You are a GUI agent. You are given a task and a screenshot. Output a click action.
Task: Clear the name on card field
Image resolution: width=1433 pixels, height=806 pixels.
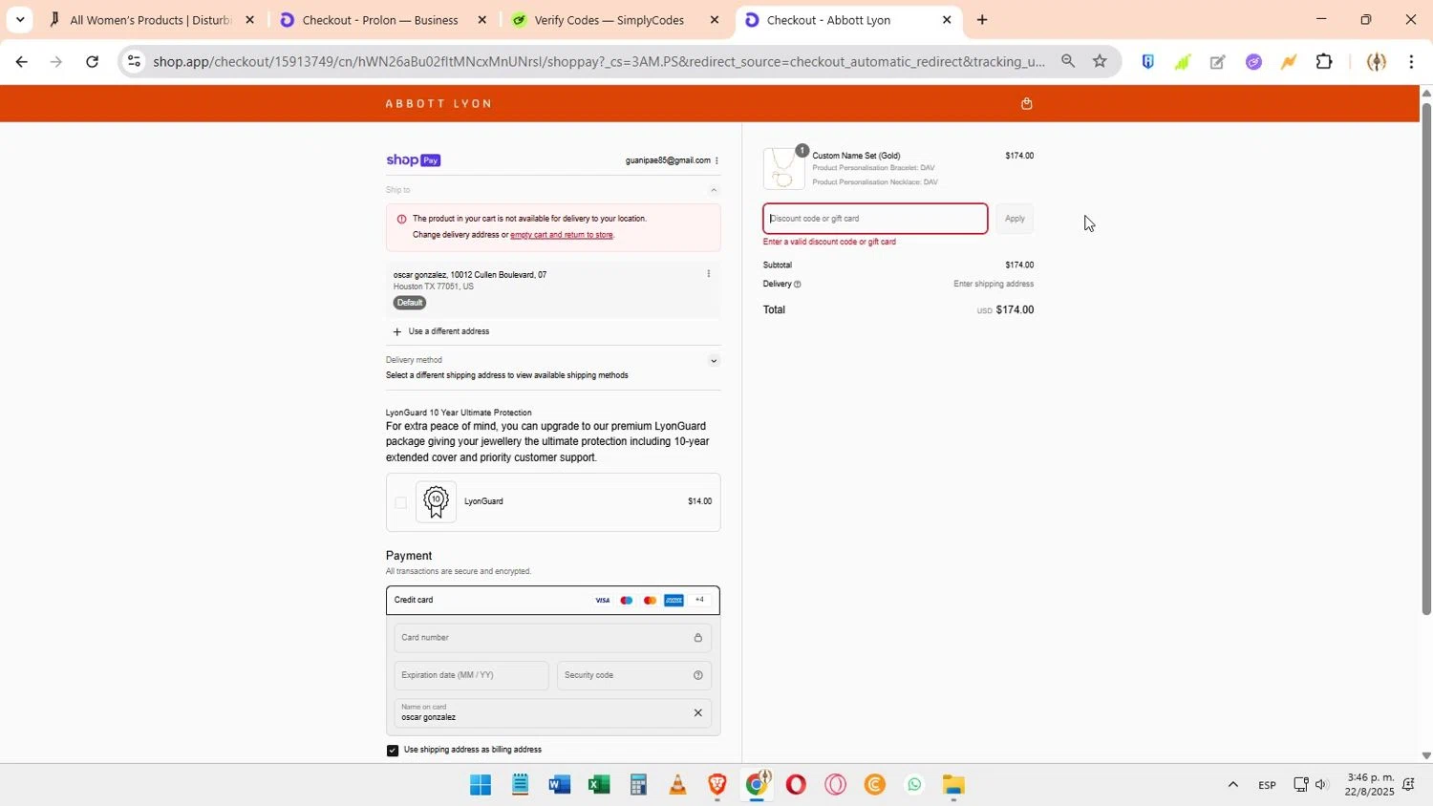tap(697, 712)
